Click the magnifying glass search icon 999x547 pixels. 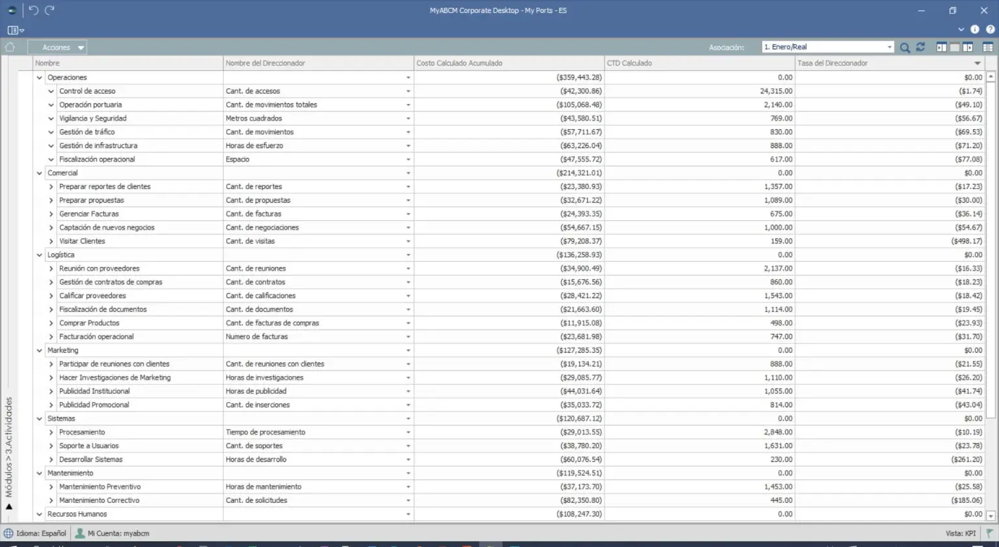905,47
